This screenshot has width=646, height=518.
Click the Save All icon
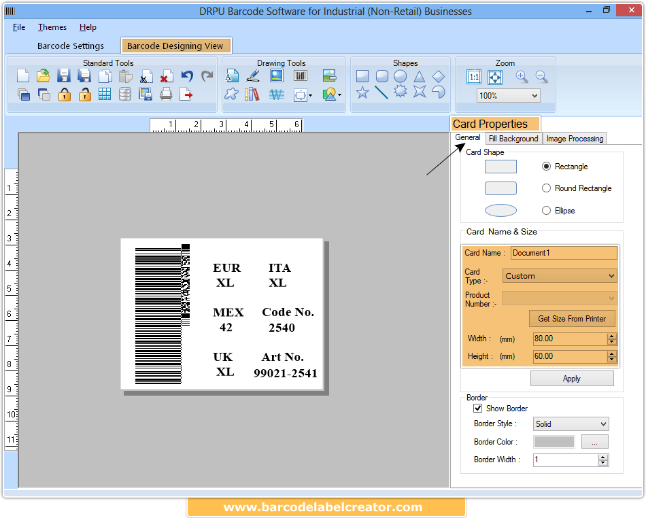tap(84, 76)
